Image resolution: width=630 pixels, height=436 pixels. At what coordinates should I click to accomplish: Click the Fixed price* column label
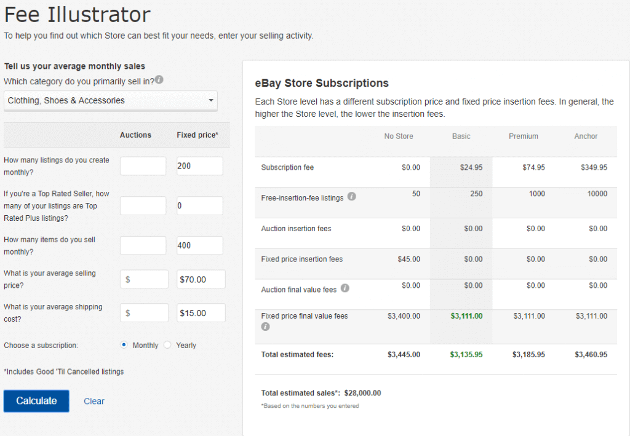197,135
